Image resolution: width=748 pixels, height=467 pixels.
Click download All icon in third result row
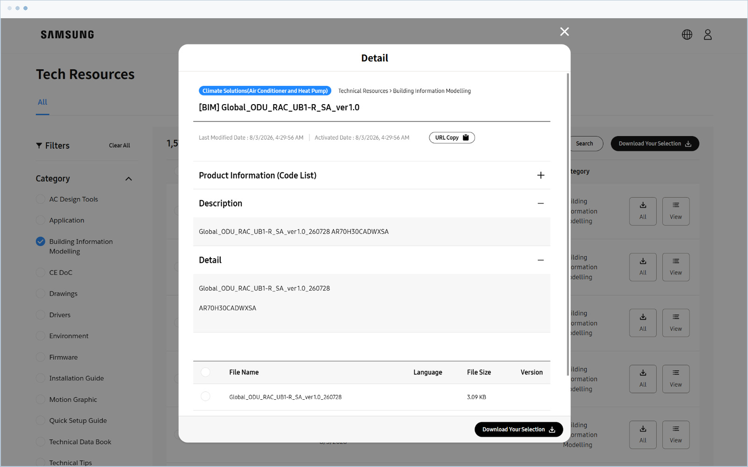click(643, 323)
